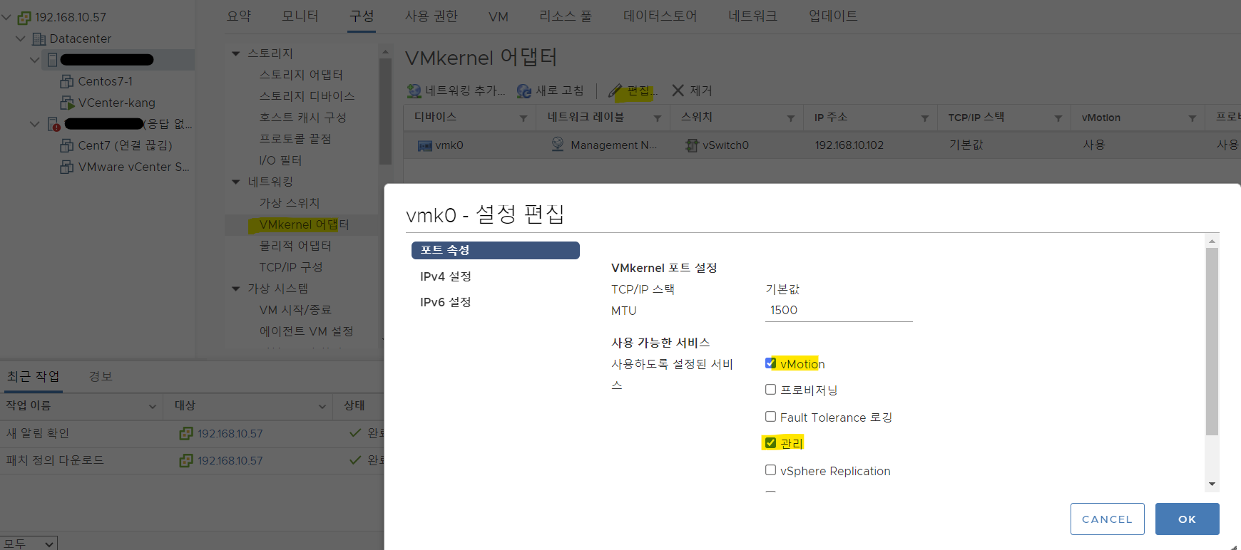The width and height of the screenshot is (1241, 550).
Task: Enable the vSphere Replication checkbox
Action: click(x=770, y=470)
